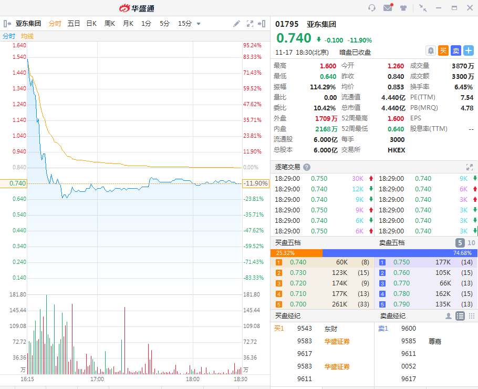Image resolution: width=478 pixels, height=389 pixels.
Task: Click the orange 25.32% bid ratio bar
Action: point(296,253)
